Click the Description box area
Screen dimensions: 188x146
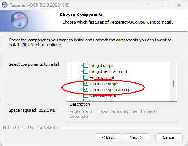click(x=122, y=113)
